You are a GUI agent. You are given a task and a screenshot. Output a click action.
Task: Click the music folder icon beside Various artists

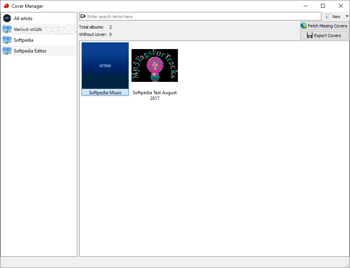pyautogui.click(x=7, y=29)
